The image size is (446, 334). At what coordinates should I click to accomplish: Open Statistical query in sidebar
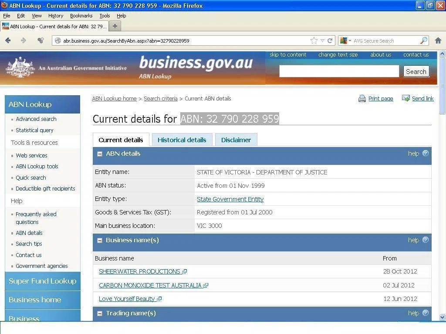(x=34, y=130)
